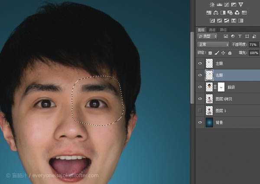Add a Threshold adjustment layer
260x184 pixels.
coord(227,20)
